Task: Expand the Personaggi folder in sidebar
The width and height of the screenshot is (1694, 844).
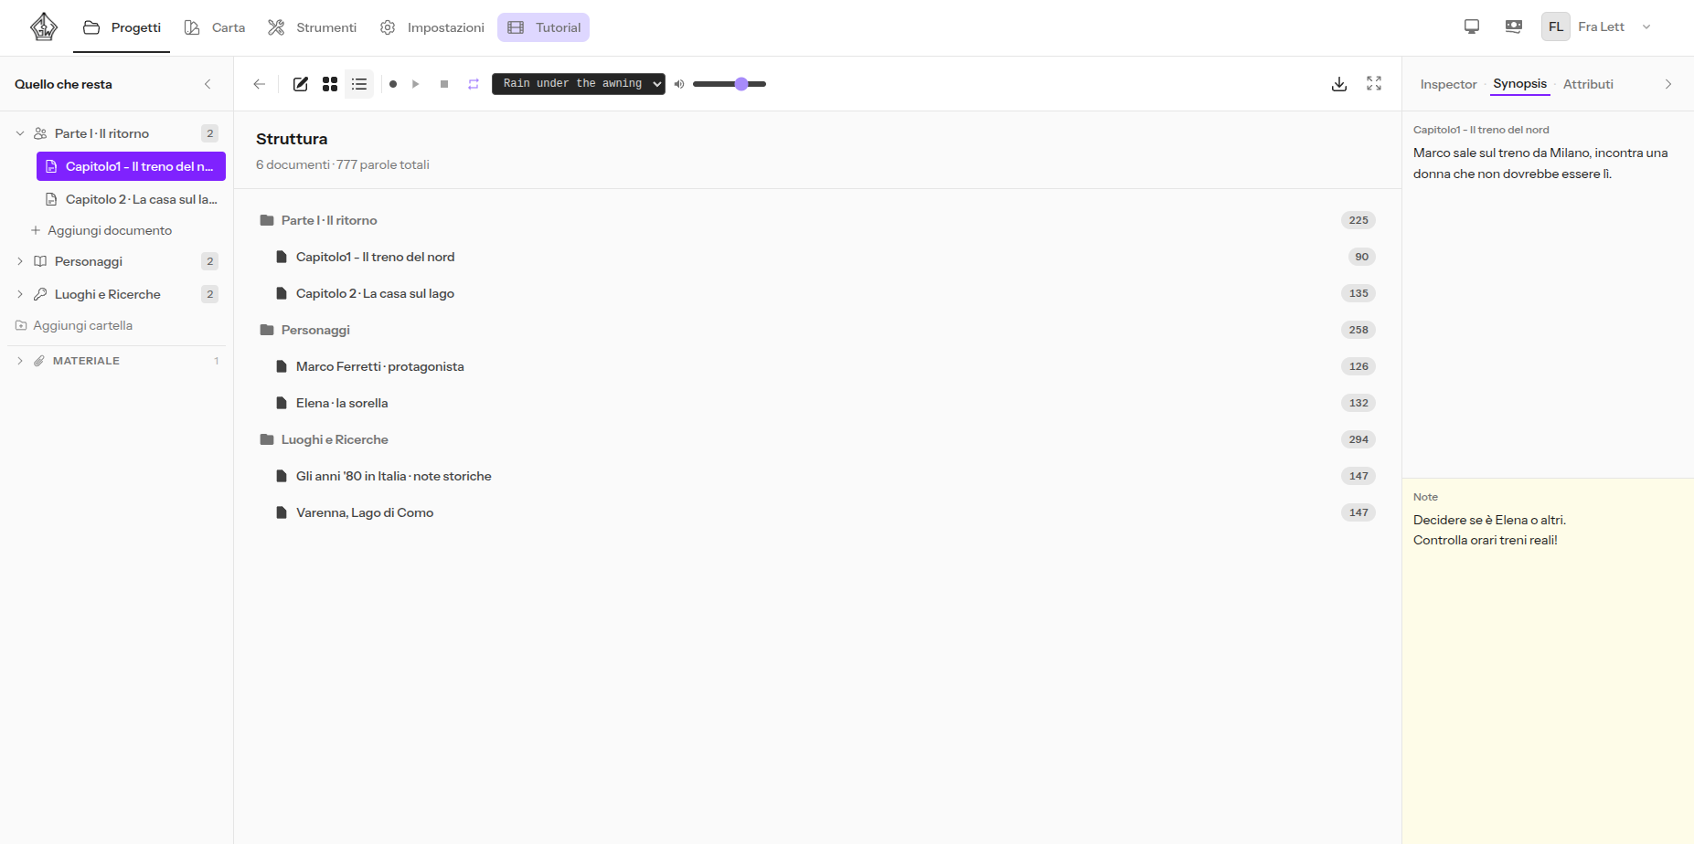Action: tap(20, 261)
